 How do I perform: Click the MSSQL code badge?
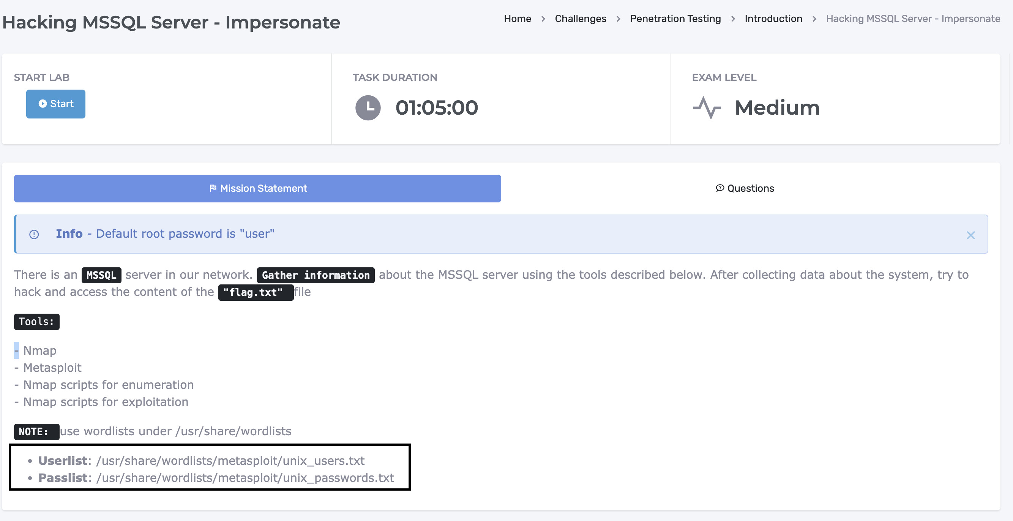(101, 275)
